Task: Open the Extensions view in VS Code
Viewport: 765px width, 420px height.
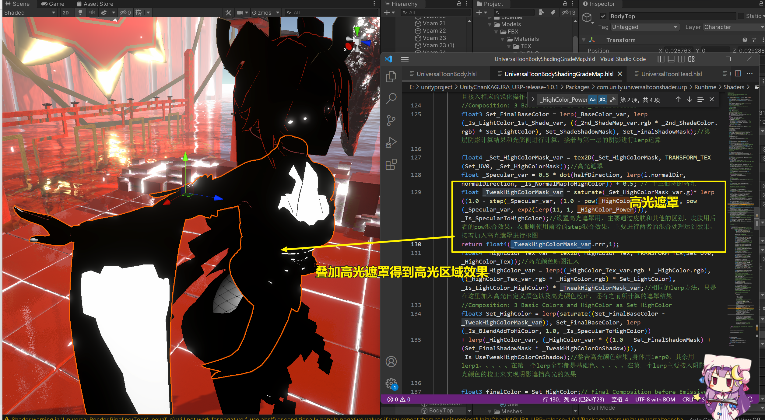Action: pos(391,164)
